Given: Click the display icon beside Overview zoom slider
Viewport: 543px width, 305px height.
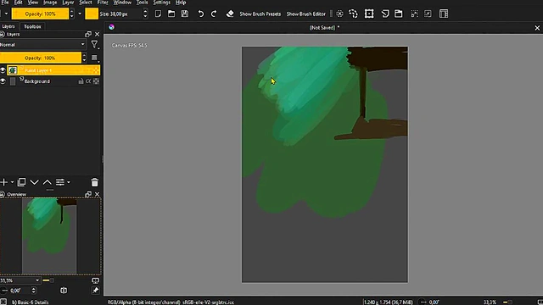Looking at the screenshot, I should 95,280.
